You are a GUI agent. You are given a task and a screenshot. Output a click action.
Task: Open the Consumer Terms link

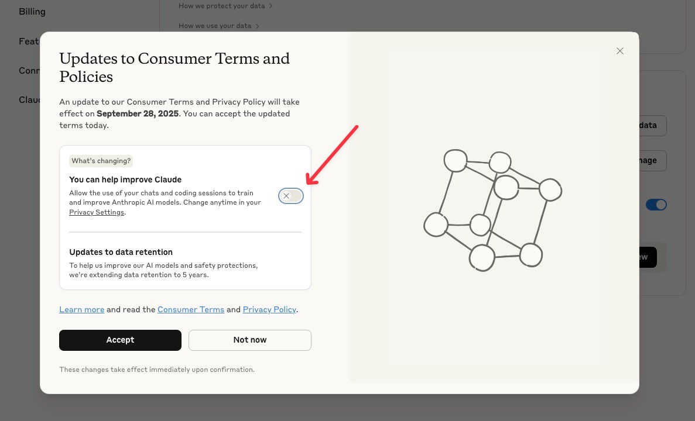[x=191, y=309]
